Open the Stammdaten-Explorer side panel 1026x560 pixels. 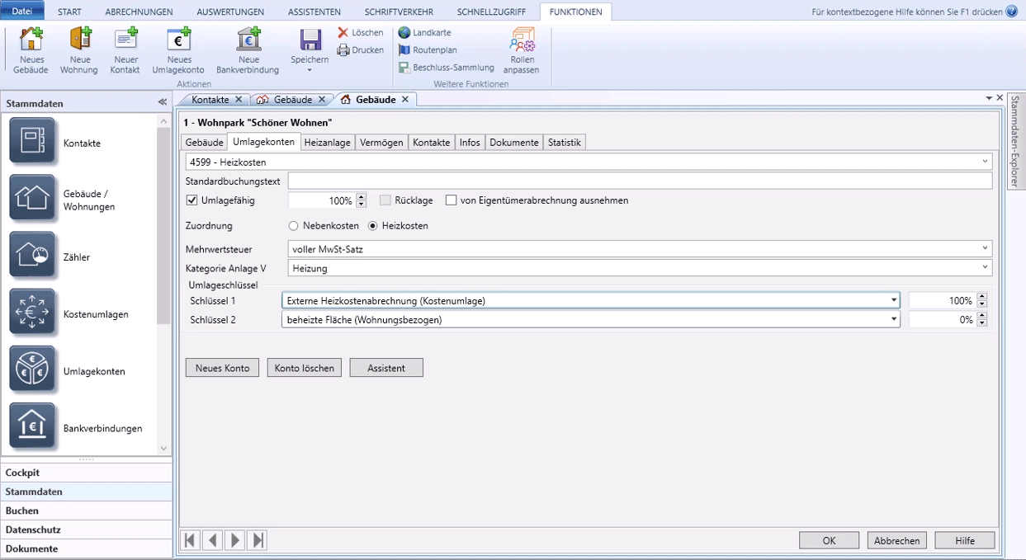(1015, 141)
